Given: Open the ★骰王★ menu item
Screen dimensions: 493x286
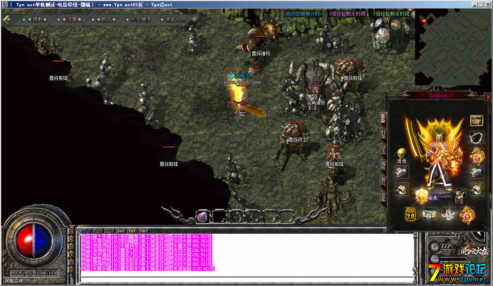Looking at the screenshot, I should point(106,20).
